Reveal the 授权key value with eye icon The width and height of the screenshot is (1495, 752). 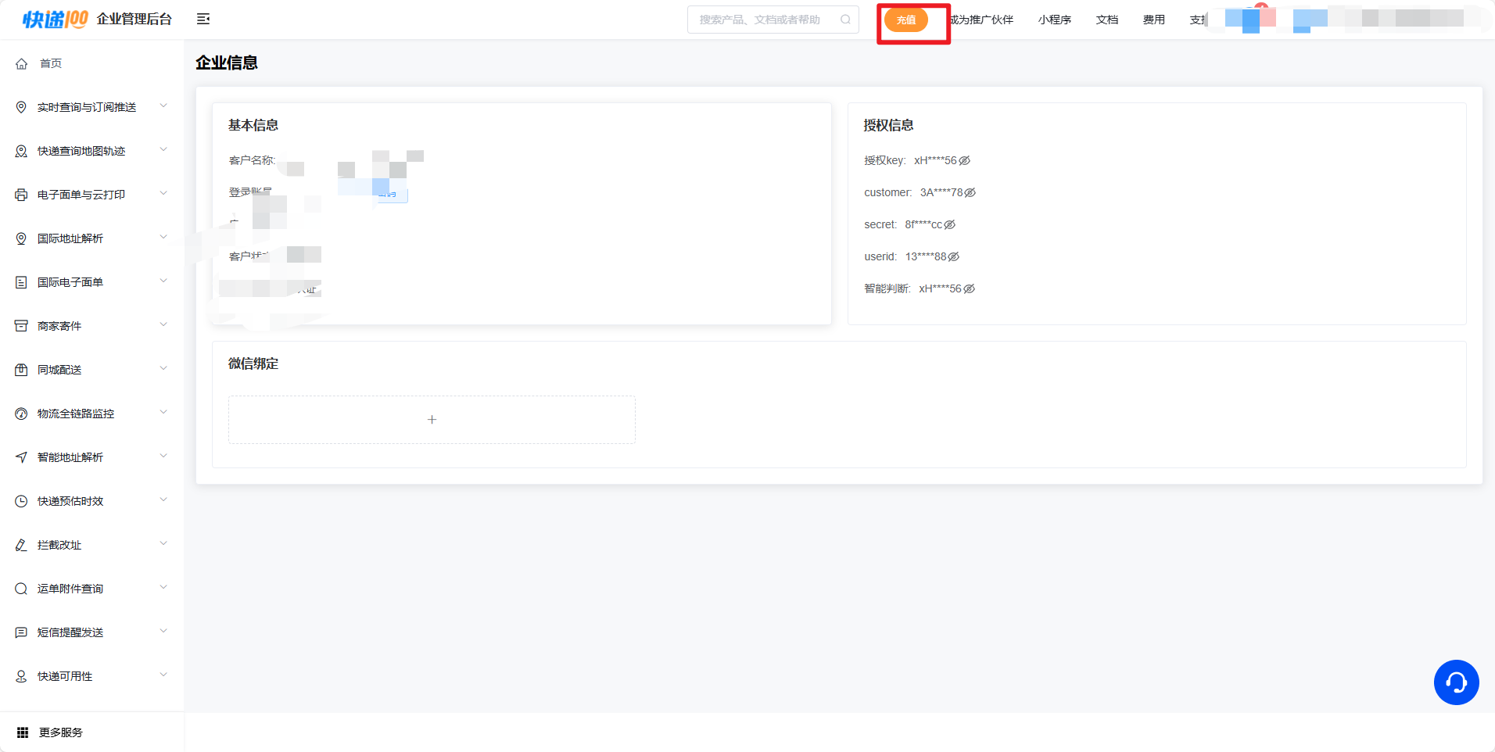pyautogui.click(x=965, y=160)
